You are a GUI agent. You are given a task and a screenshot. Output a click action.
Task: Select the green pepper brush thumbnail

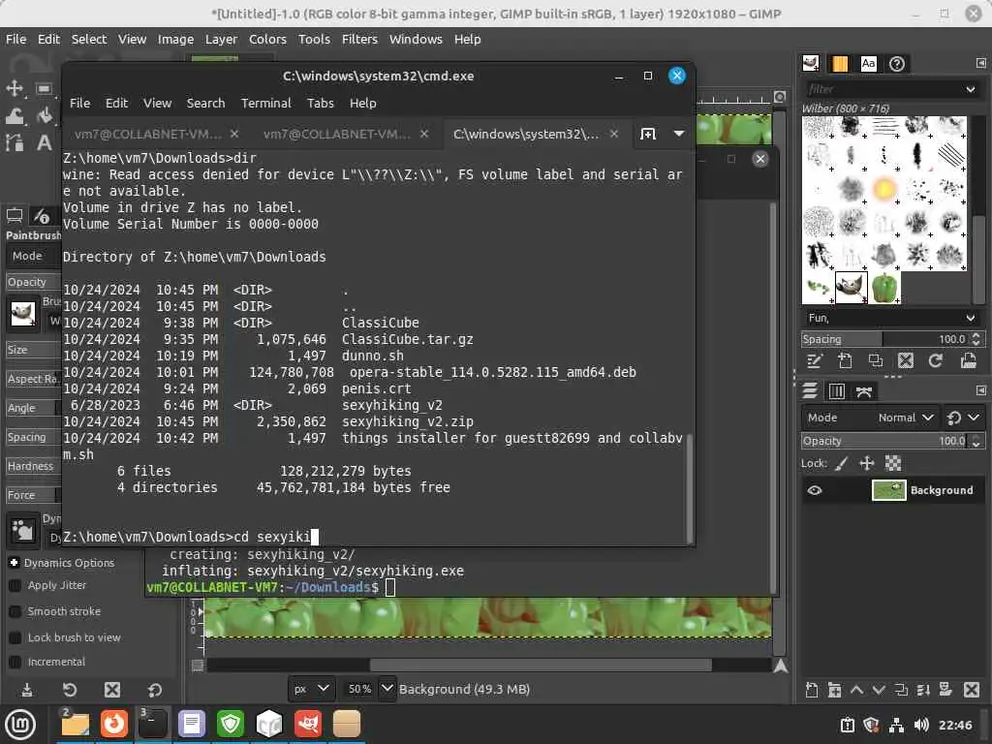884,288
